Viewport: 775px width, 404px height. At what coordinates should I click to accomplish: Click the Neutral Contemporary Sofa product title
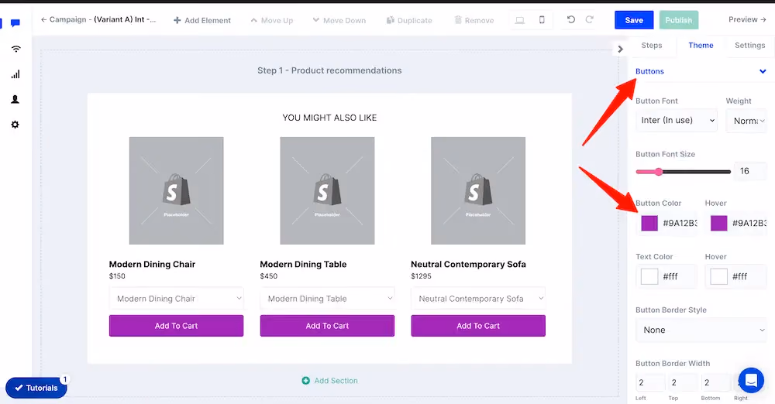click(468, 264)
